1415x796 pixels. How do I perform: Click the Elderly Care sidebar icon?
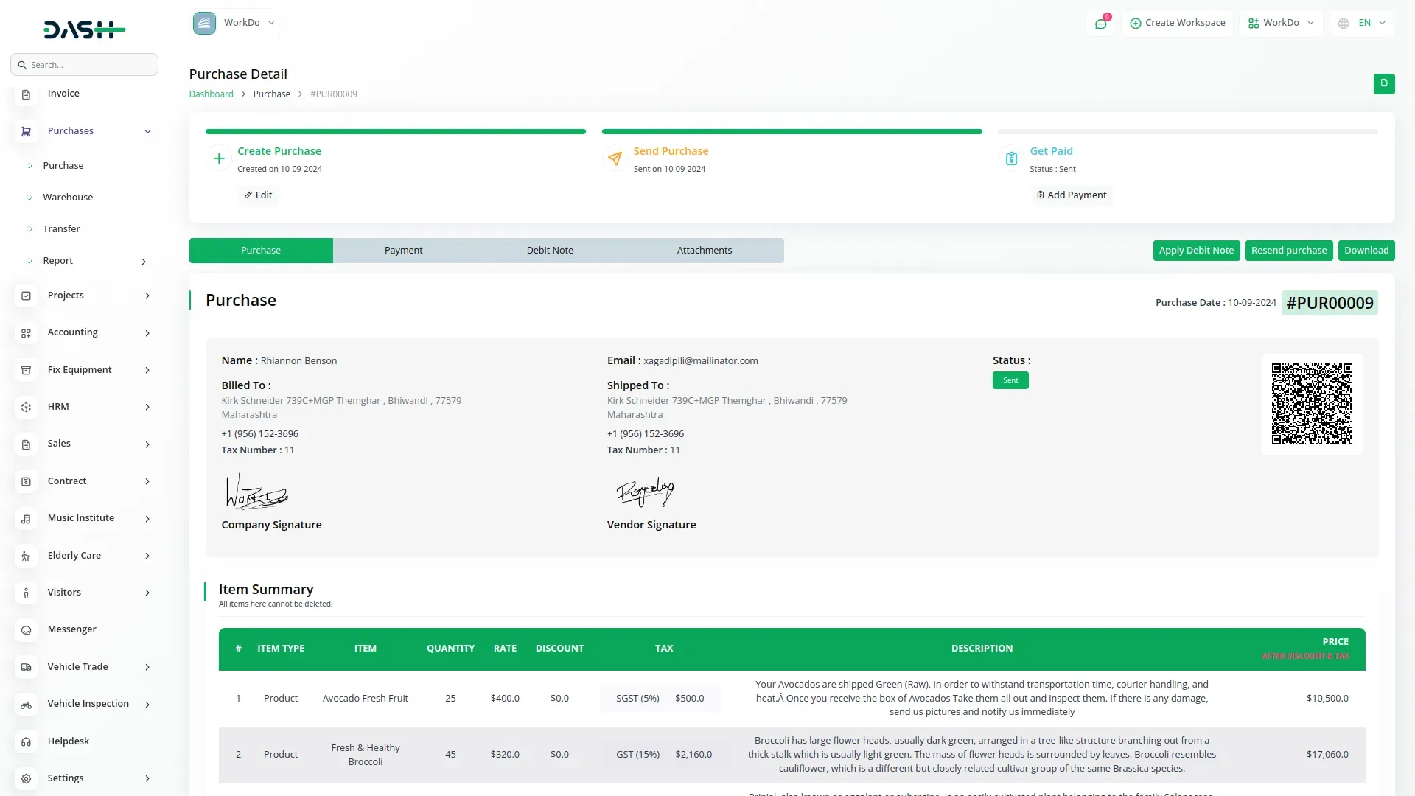[x=26, y=556]
